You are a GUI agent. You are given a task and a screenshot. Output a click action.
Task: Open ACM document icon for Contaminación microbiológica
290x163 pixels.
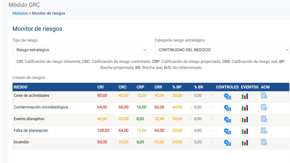pos(264,107)
